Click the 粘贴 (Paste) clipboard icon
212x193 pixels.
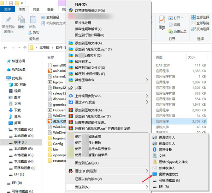pyautogui.click(x=33, y=20)
